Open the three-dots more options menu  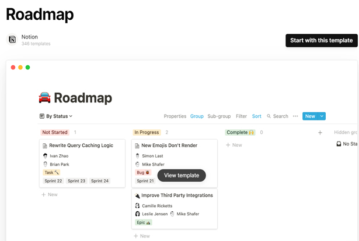click(295, 116)
